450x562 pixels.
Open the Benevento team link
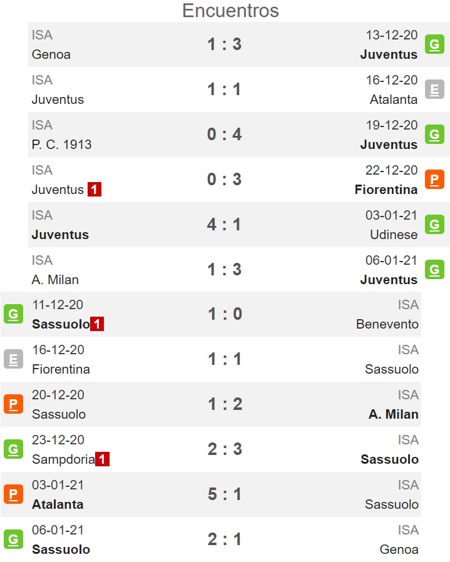coord(387,324)
